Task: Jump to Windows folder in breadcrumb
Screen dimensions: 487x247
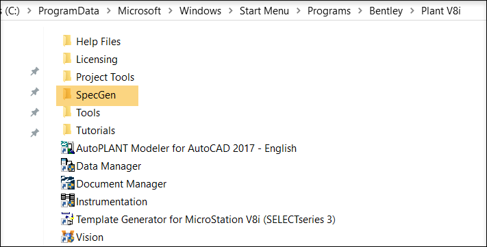Action: pyautogui.click(x=200, y=11)
